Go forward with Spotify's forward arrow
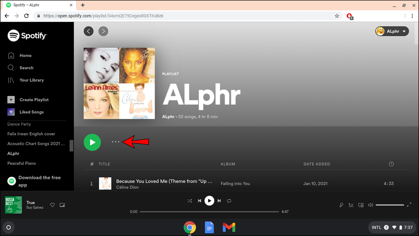The height and width of the screenshot is (236, 419). (103, 31)
